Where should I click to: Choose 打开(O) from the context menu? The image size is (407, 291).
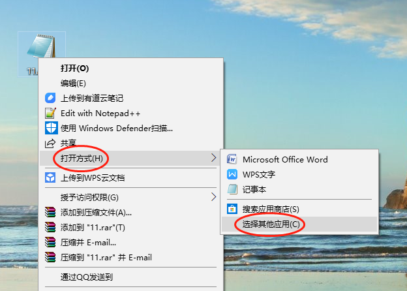coord(131,69)
